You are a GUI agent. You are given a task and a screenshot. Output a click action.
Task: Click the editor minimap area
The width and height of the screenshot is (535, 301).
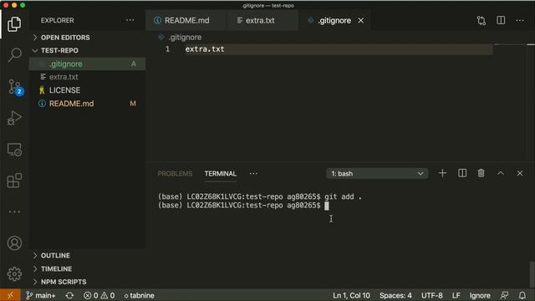pos(510,102)
